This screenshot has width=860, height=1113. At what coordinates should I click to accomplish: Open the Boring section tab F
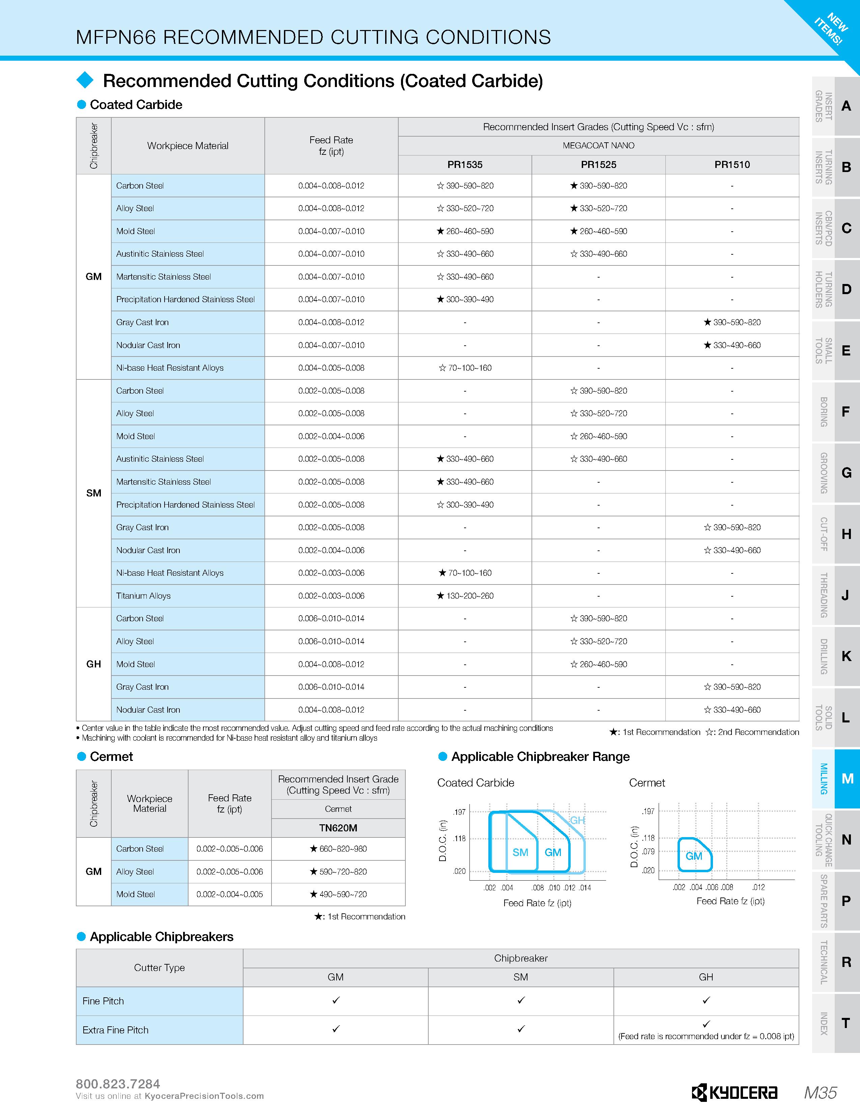835,412
